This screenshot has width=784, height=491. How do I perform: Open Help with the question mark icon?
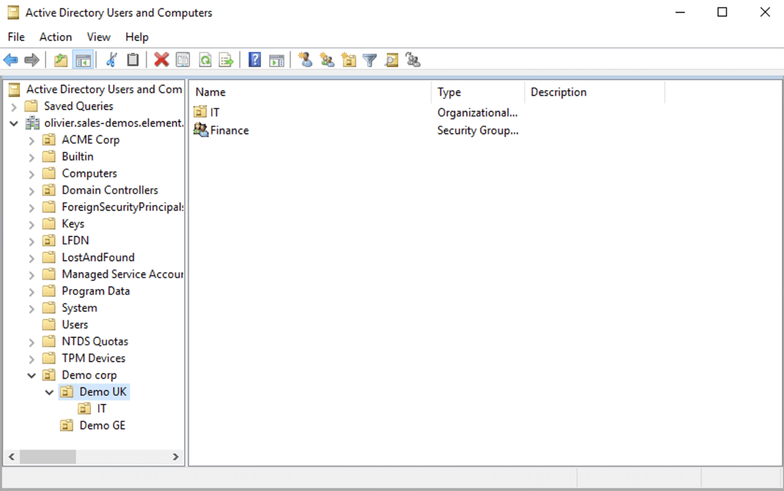pos(255,60)
